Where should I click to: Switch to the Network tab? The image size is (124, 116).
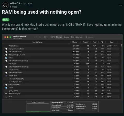(79, 37)
